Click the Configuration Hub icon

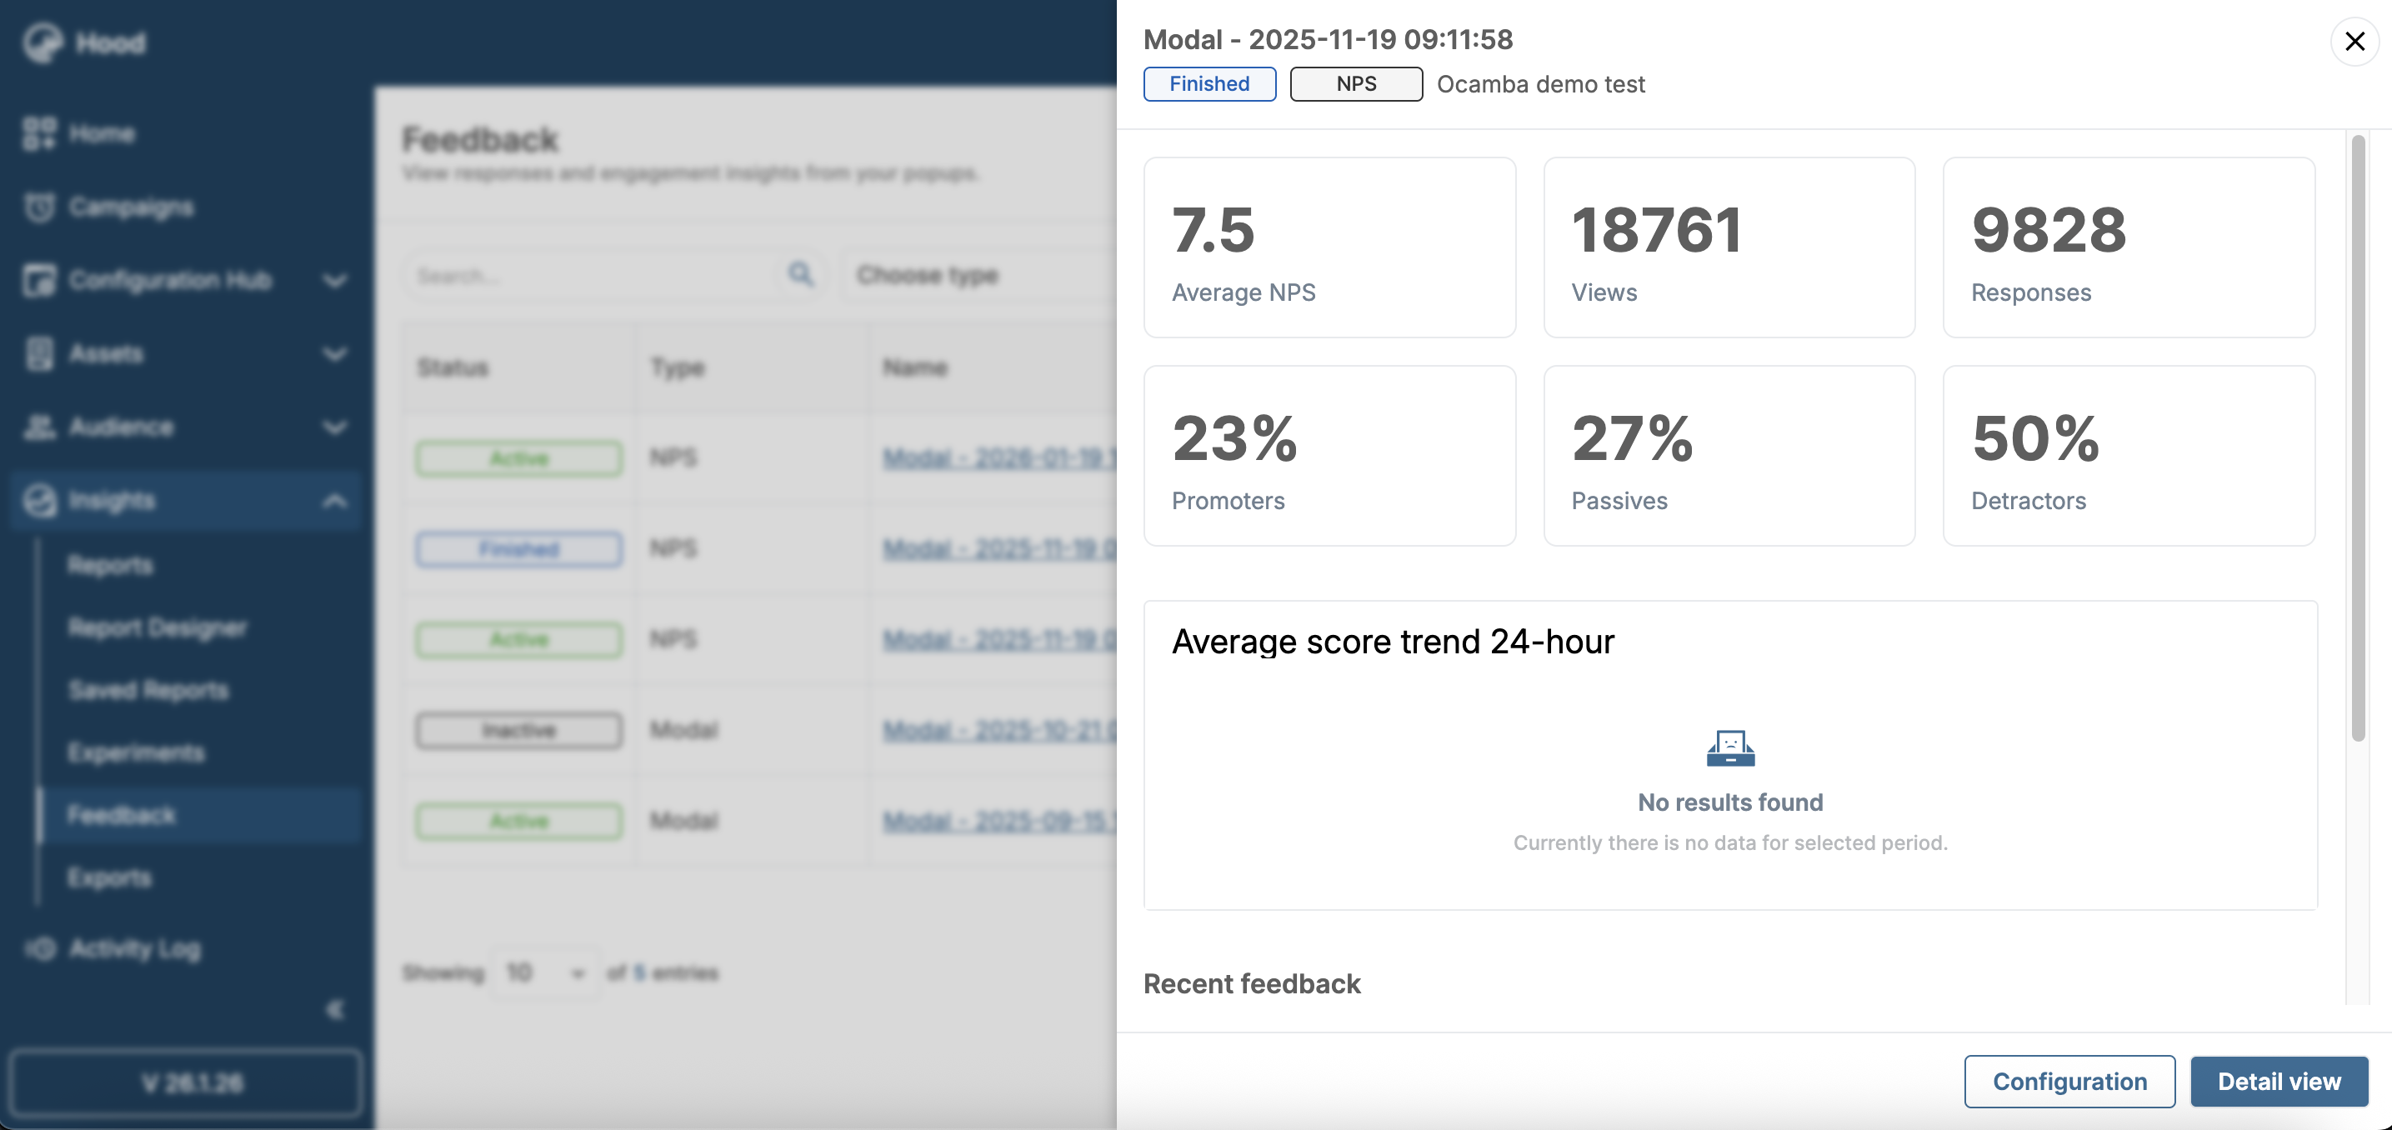(39, 280)
